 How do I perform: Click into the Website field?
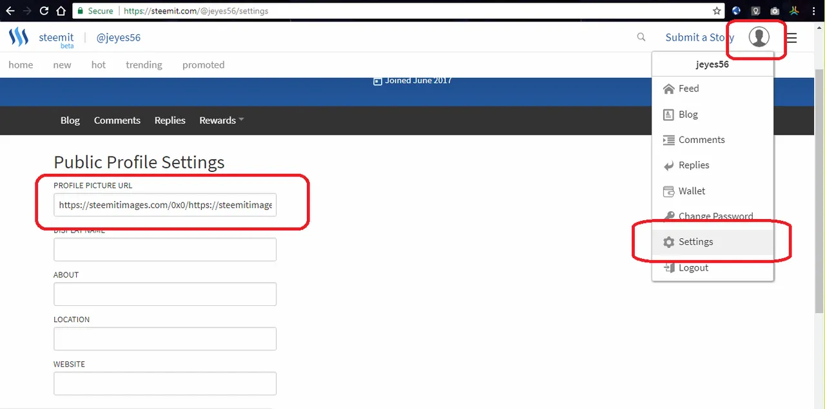click(x=165, y=383)
